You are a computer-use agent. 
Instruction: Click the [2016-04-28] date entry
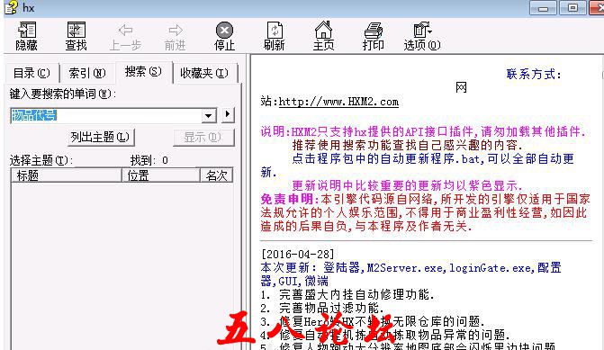coord(297,254)
